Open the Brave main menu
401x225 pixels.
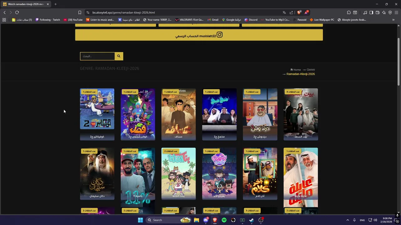pyautogui.click(x=396, y=12)
